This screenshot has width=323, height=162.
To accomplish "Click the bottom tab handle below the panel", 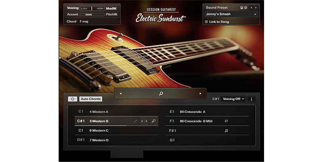I will (x=127, y=154).
